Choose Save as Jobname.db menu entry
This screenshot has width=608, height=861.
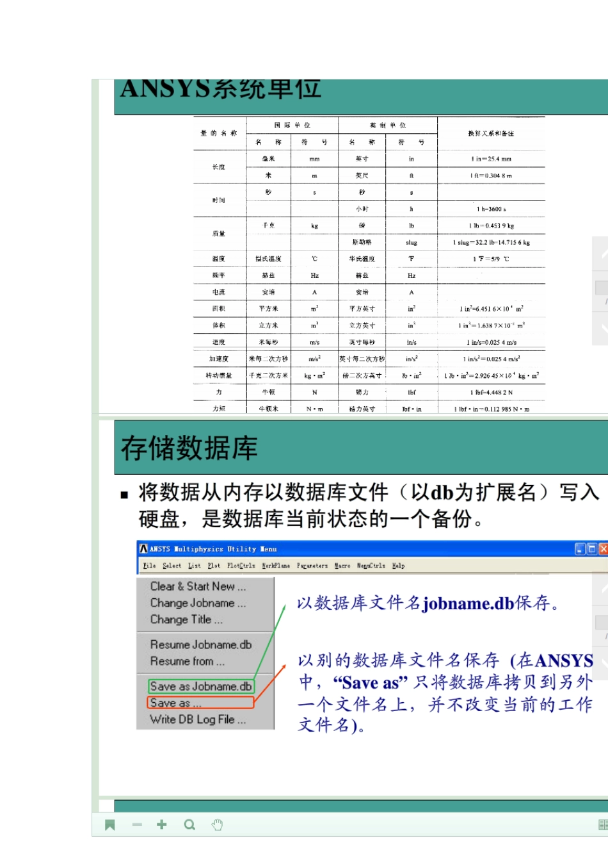(201, 686)
